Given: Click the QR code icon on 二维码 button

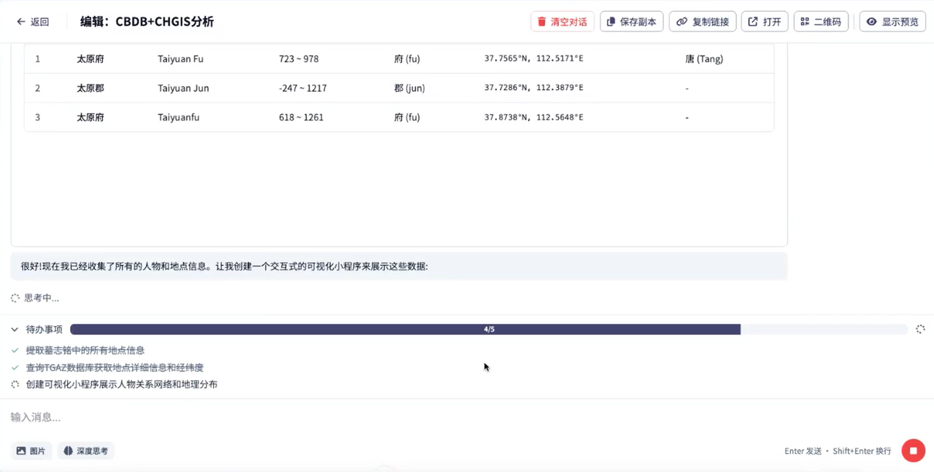Looking at the screenshot, I should [804, 21].
